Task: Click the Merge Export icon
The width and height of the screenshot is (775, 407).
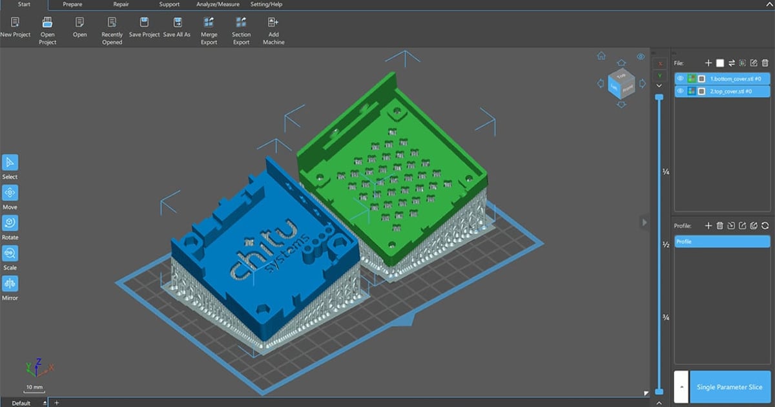Action: pos(209,23)
